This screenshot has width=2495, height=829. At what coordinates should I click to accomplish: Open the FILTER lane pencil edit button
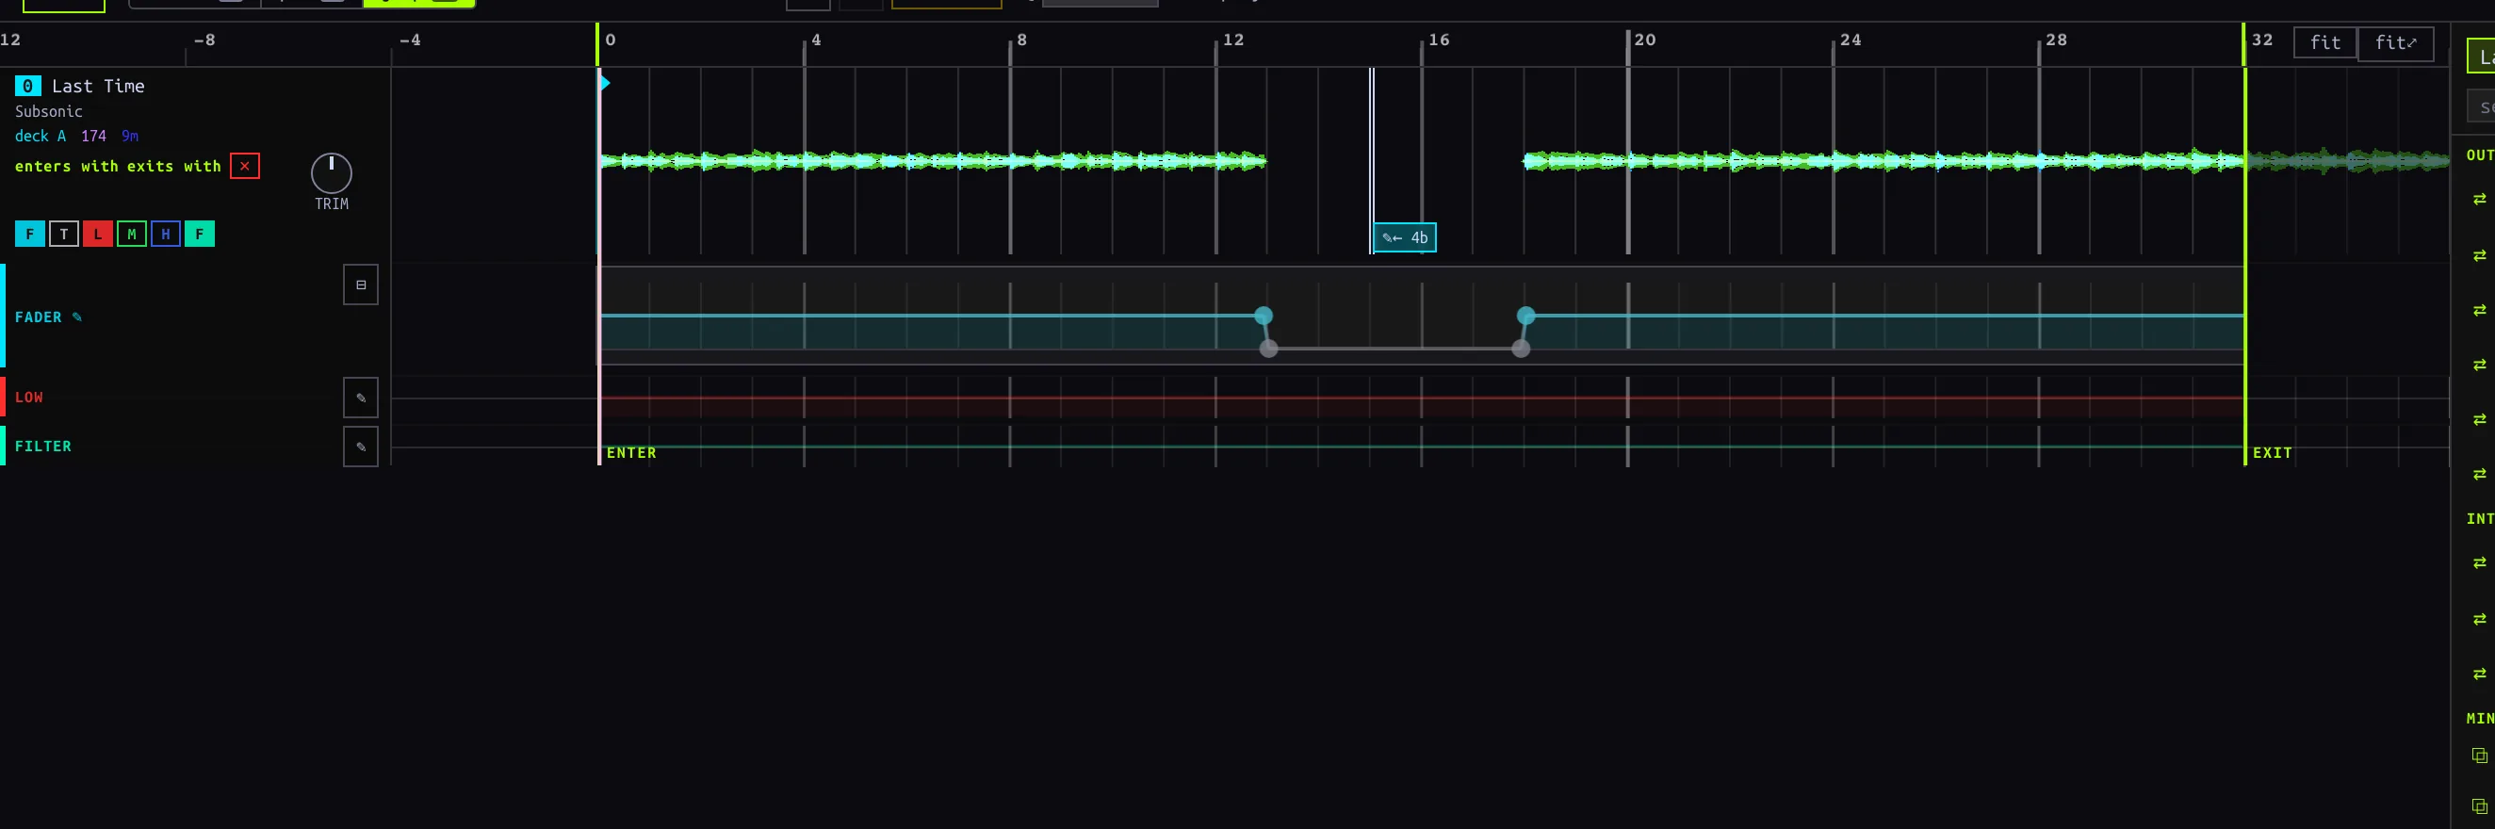[x=360, y=447]
